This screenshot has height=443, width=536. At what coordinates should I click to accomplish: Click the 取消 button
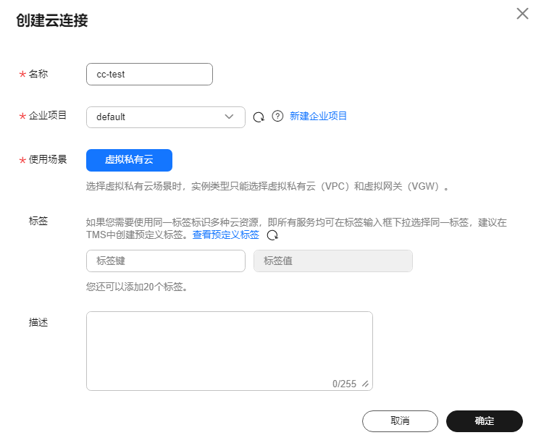[x=400, y=421]
